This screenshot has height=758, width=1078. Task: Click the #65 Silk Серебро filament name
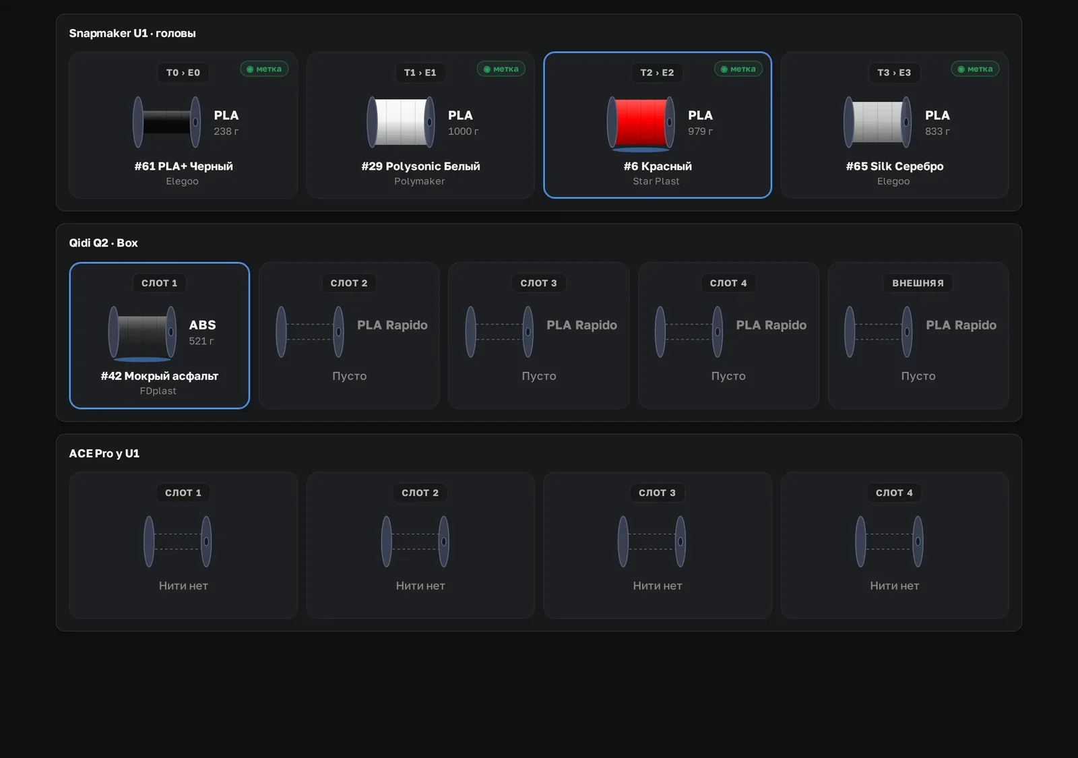point(895,166)
